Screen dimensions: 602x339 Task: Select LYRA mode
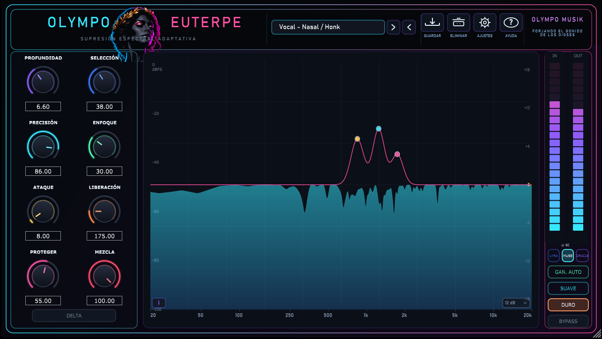[554, 256]
